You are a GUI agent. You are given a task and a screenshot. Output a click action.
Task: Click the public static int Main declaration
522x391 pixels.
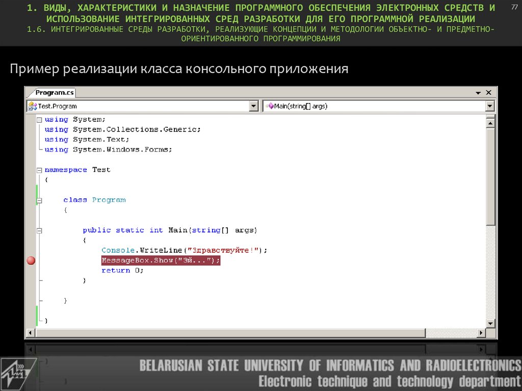pos(170,230)
